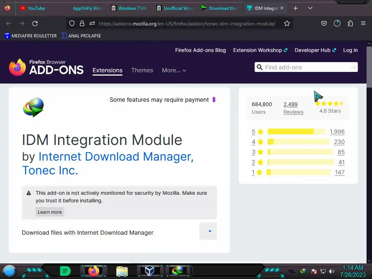
Task: Open the Firefox hamburger menu
Action: pyautogui.click(x=363, y=23)
